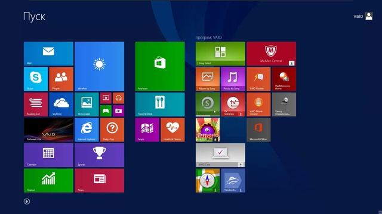This screenshot has height=214, width=382.
Task: Open the Music by Sony tile
Action: click(233, 79)
